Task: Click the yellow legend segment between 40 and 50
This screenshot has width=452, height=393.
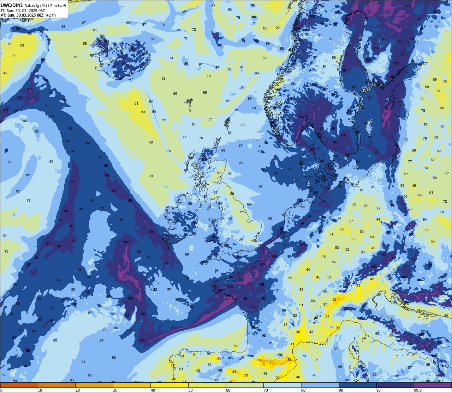Action: point(169,385)
